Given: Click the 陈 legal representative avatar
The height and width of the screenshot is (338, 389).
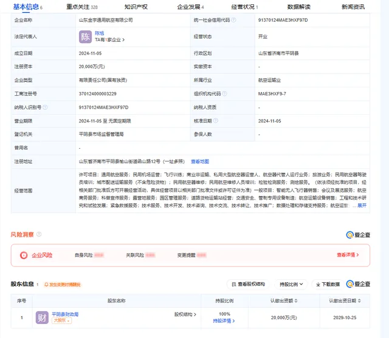Looking at the screenshot, I should coord(86,36).
